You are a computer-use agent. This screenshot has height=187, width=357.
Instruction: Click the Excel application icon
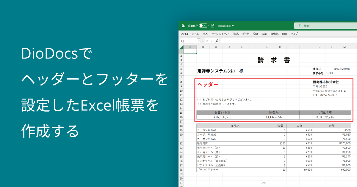coord(183,25)
